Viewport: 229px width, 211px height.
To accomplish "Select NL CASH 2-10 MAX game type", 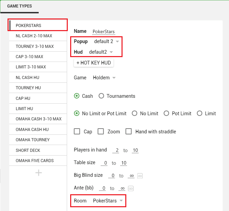I will coord(38,36).
